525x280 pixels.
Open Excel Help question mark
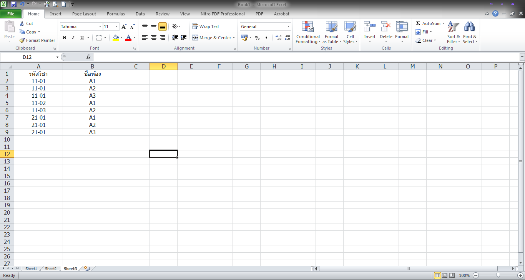pyautogui.click(x=495, y=13)
